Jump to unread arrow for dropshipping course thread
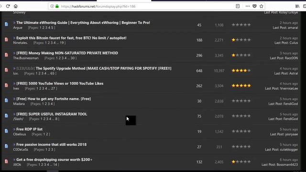The image size is (306, 172). (x=14, y=160)
